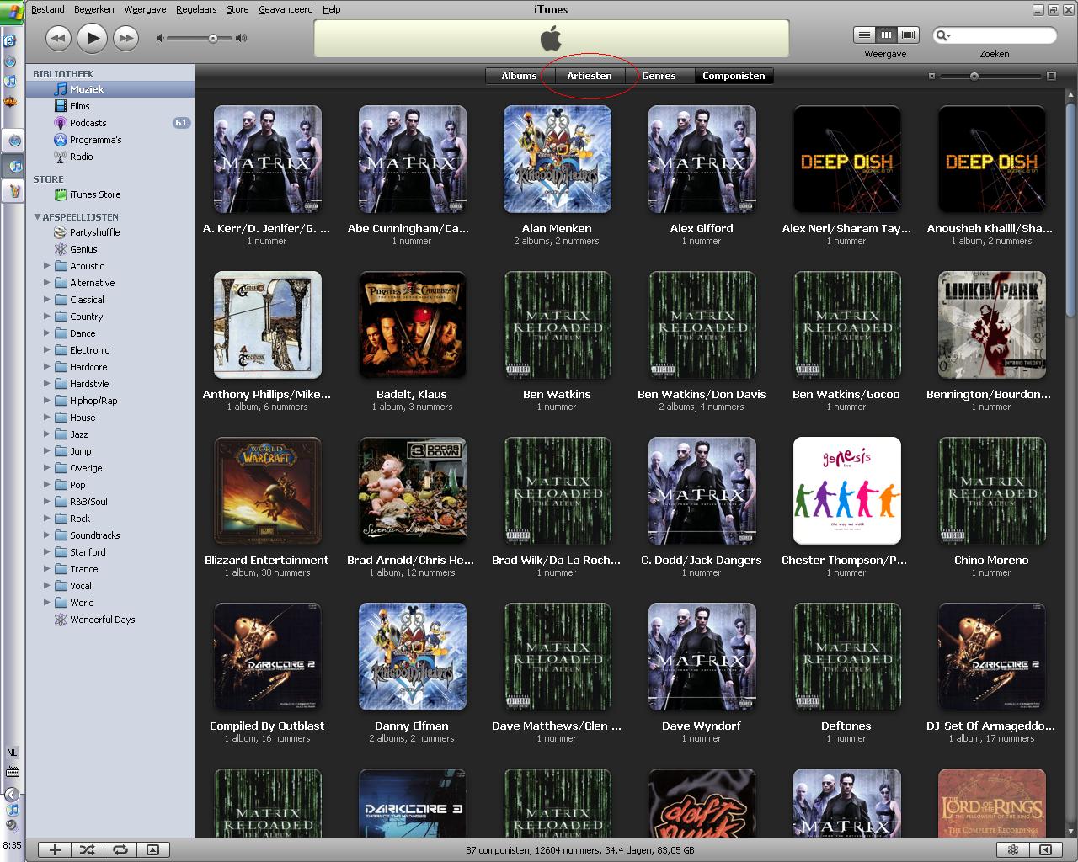Click the Danny Elfman composer name
1078x862 pixels.
tap(412, 726)
